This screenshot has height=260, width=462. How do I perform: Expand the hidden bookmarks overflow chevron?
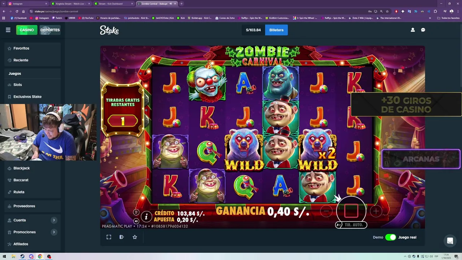tap(430, 18)
